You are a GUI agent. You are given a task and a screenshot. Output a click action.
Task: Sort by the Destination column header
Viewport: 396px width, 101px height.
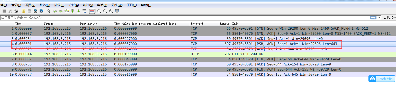(x=96, y=24)
